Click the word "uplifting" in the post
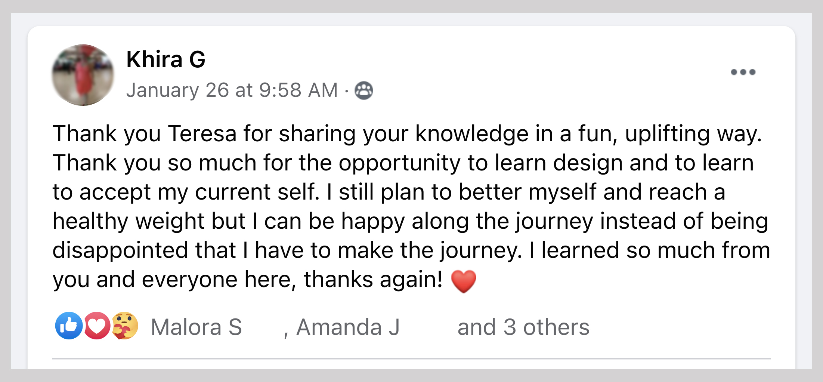Screen dimensions: 823x382 point(667,134)
